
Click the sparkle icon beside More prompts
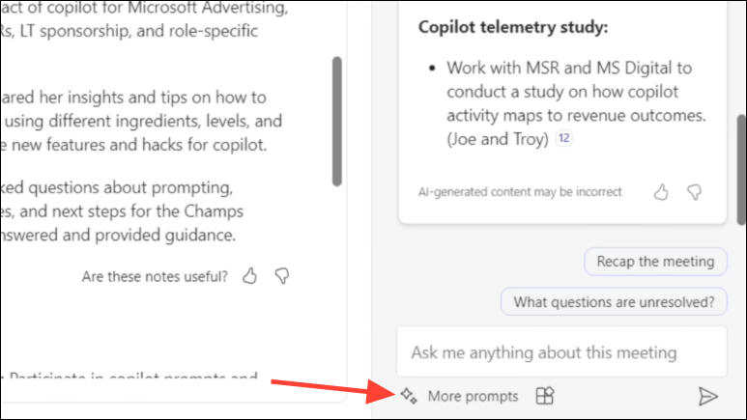click(x=409, y=396)
